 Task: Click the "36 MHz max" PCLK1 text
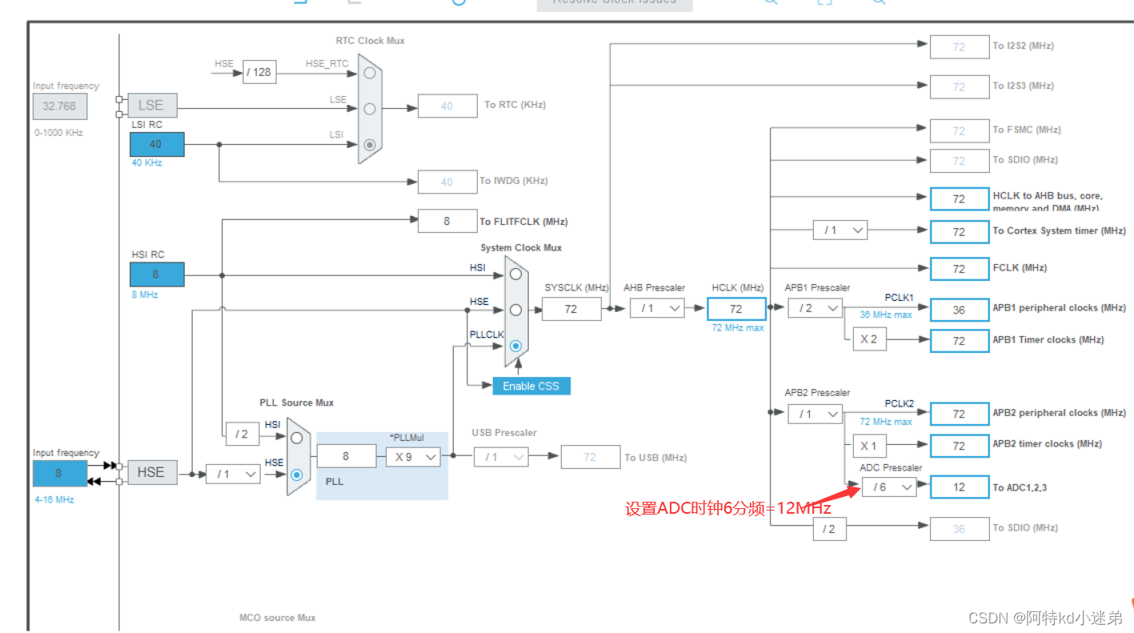886,314
